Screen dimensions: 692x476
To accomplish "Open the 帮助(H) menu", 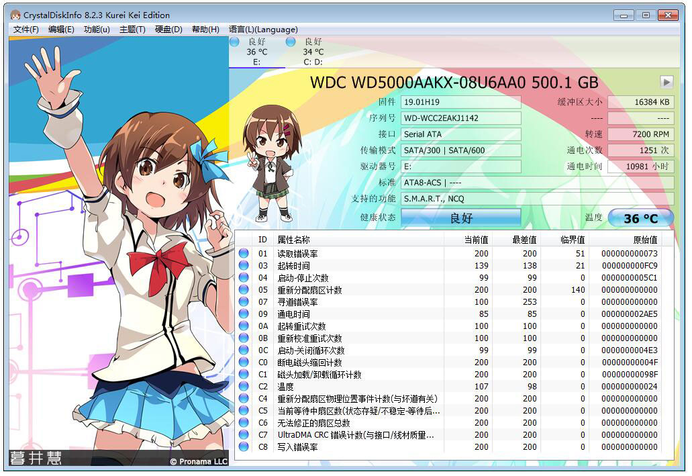I will click(x=205, y=29).
